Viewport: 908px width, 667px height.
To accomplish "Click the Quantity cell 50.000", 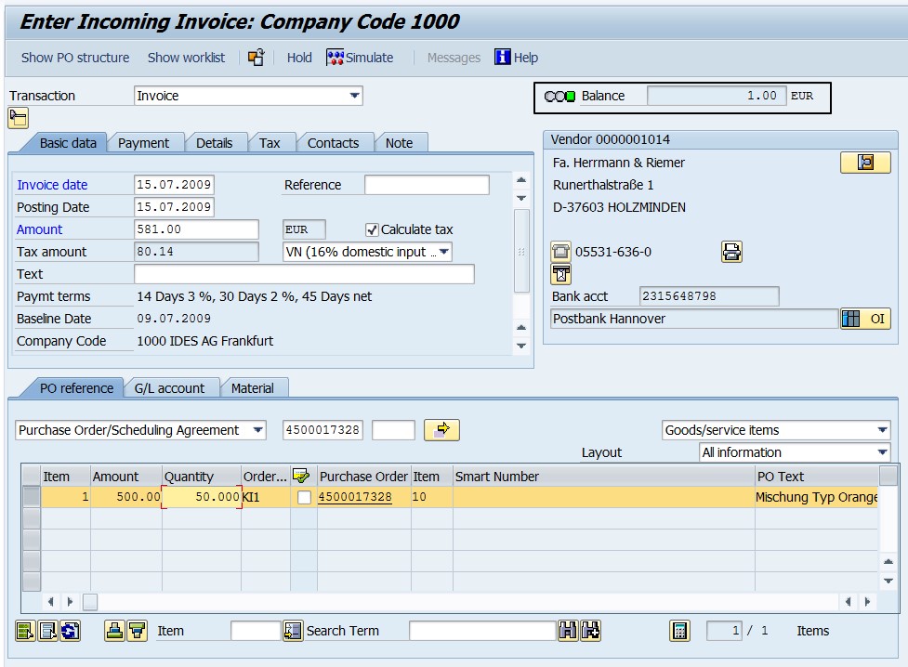I will (202, 497).
